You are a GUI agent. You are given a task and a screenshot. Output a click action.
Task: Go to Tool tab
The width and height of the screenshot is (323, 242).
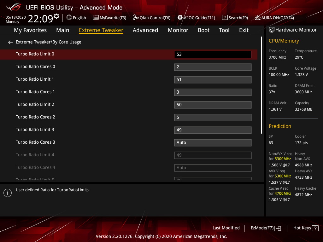224,30
